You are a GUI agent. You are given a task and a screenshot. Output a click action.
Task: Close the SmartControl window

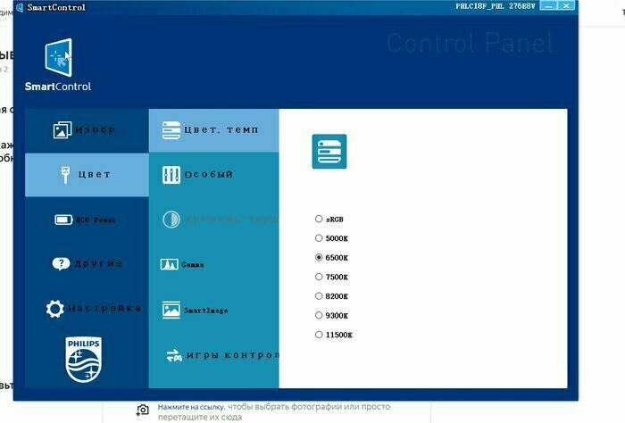[566, 5]
